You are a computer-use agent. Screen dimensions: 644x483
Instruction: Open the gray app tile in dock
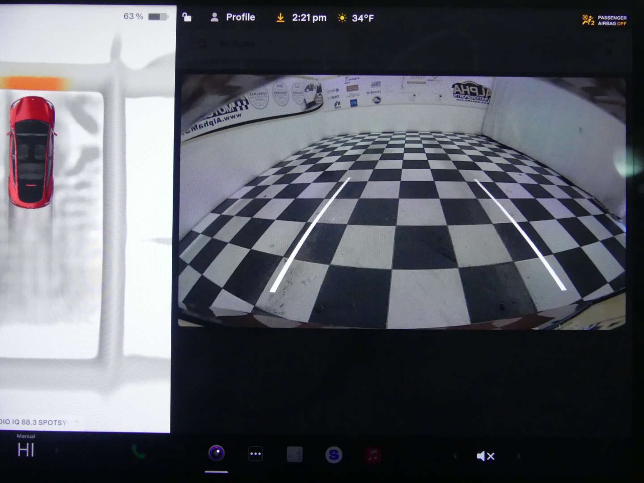(x=294, y=454)
